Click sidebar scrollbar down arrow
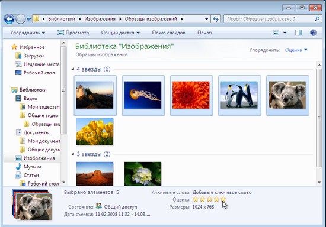 63,183
